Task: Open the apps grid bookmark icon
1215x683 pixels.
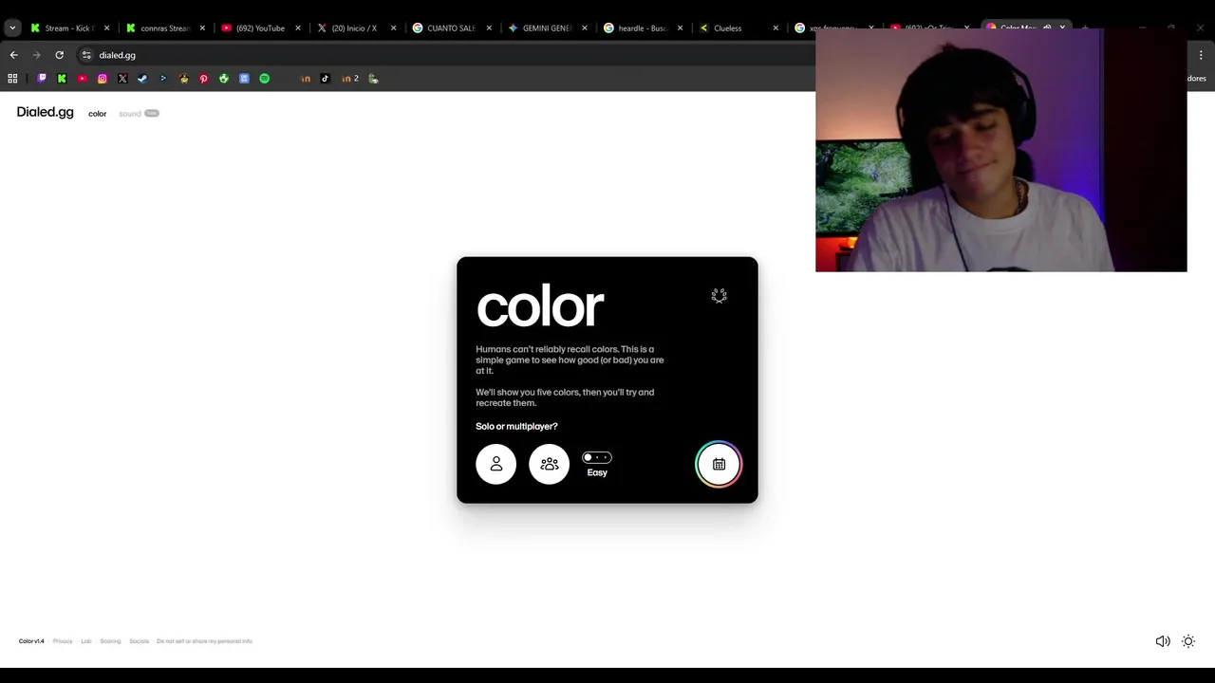Action: pyautogui.click(x=12, y=79)
